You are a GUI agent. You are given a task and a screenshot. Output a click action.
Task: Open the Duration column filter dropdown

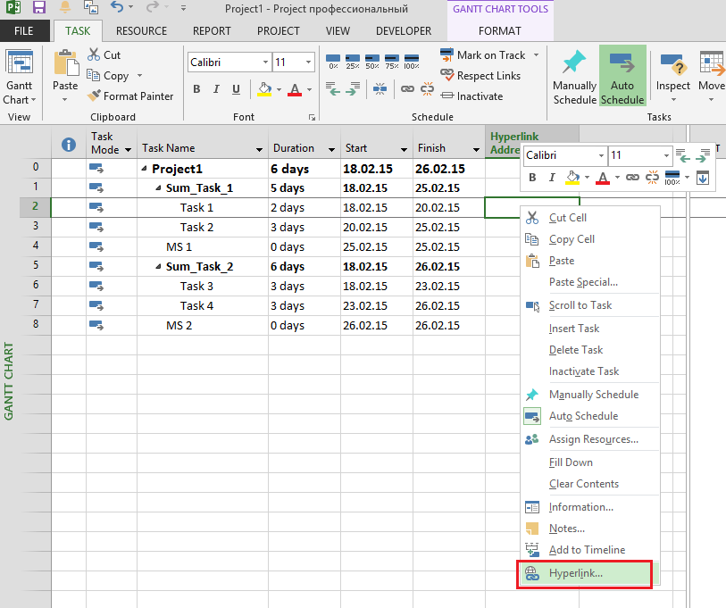coord(331,149)
